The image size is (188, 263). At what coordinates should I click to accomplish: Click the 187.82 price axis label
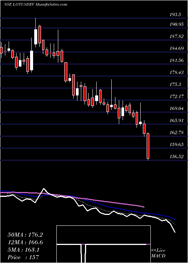pyautogui.click(x=177, y=36)
